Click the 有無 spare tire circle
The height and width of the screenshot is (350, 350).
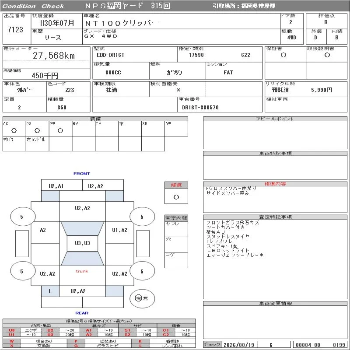click(142, 298)
